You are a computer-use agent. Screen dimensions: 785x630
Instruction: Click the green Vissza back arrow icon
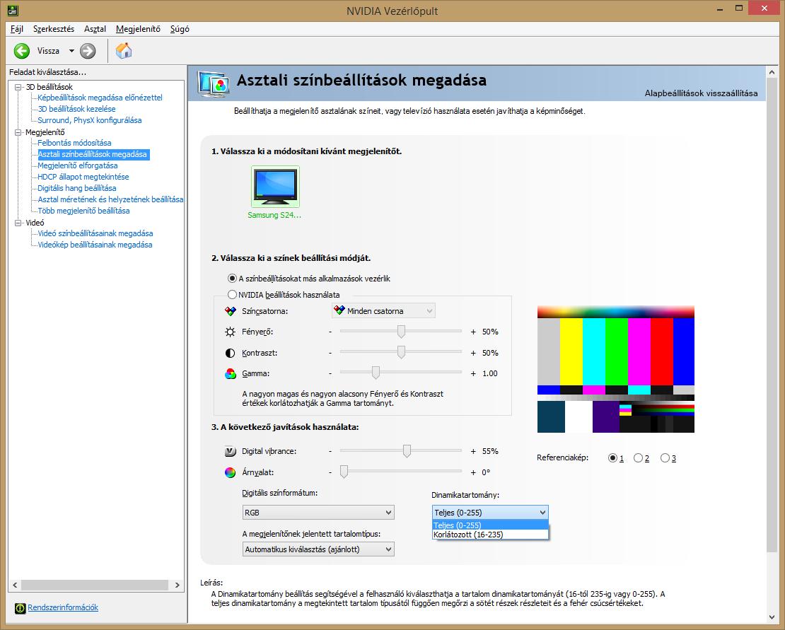pos(21,50)
